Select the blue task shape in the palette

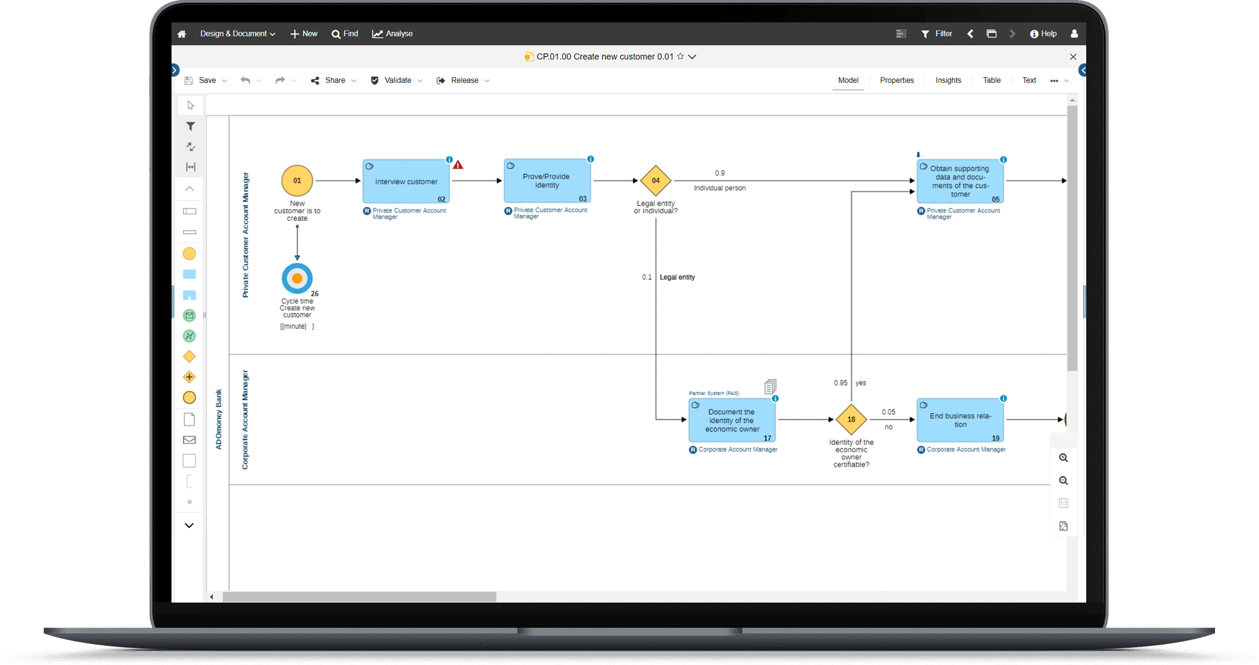[x=189, y=274]
